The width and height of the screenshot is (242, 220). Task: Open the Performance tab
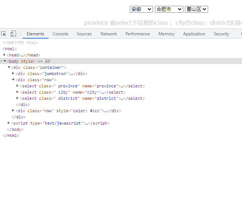137,34
